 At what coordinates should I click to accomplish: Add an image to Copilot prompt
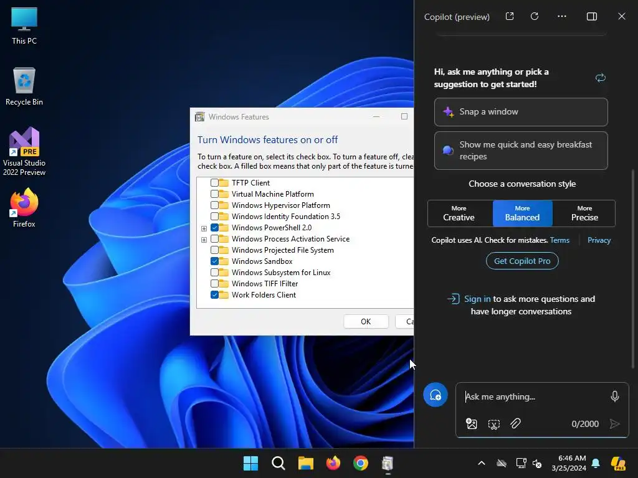(x=471, y=424)
